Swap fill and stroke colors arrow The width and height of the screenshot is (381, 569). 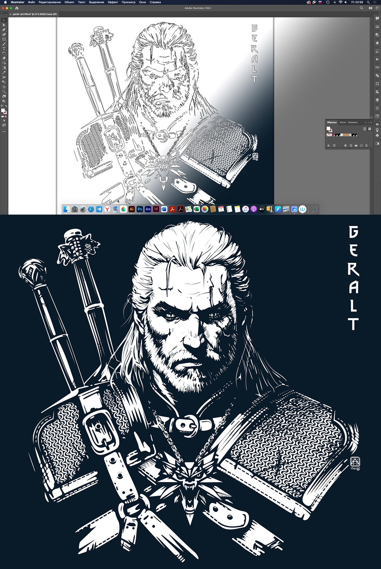6,106
